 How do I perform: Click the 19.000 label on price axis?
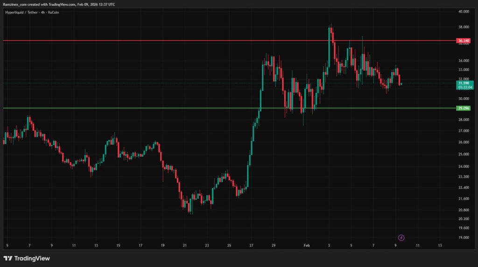click(464, 238)
